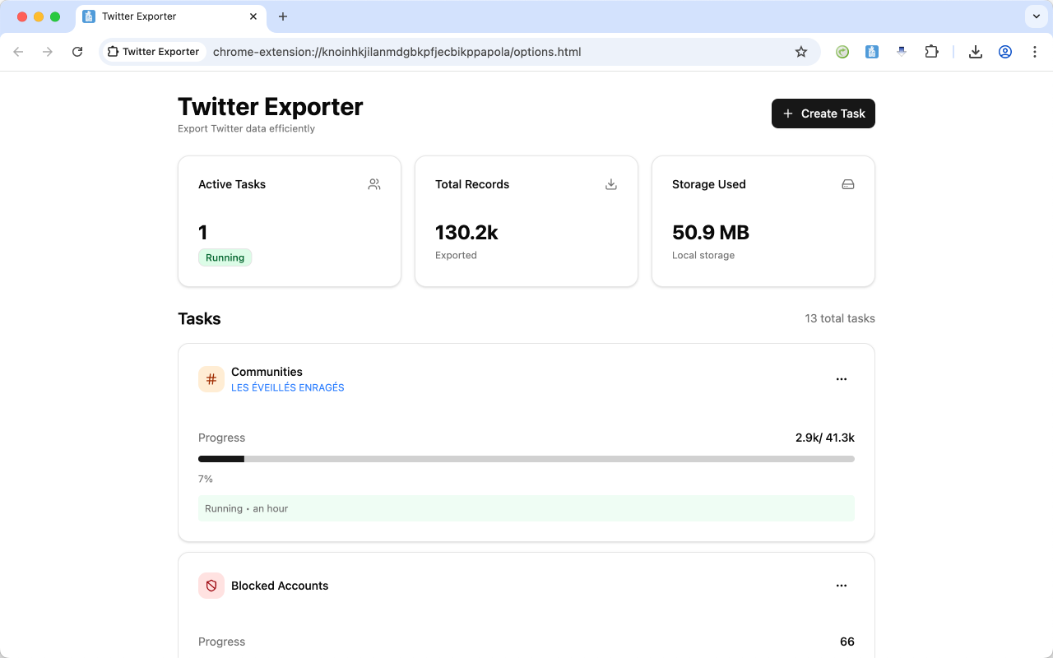Click the Running status badge
The width and height of the screenshot is (1053, 658).
click(225, 257)
